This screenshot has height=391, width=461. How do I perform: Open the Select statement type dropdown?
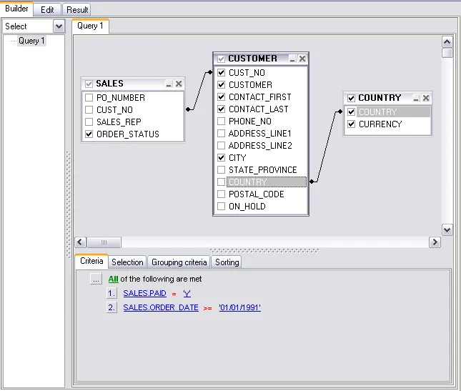pos(59,26)
